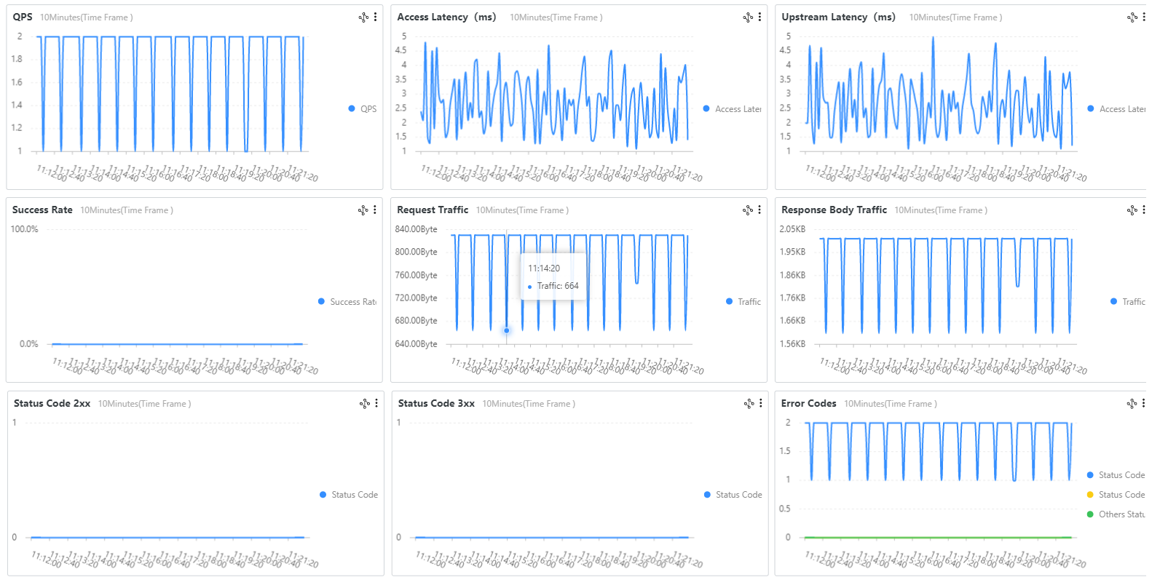
Task: Click 1.56KB axis label in Response Body Traffic
Action: pyautogui.click(x=792, y=344)
